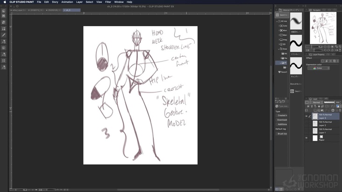Open the layer blending mode Normal dropdown
The width and height of the screenshot is (342, 192).
point(317,102)
